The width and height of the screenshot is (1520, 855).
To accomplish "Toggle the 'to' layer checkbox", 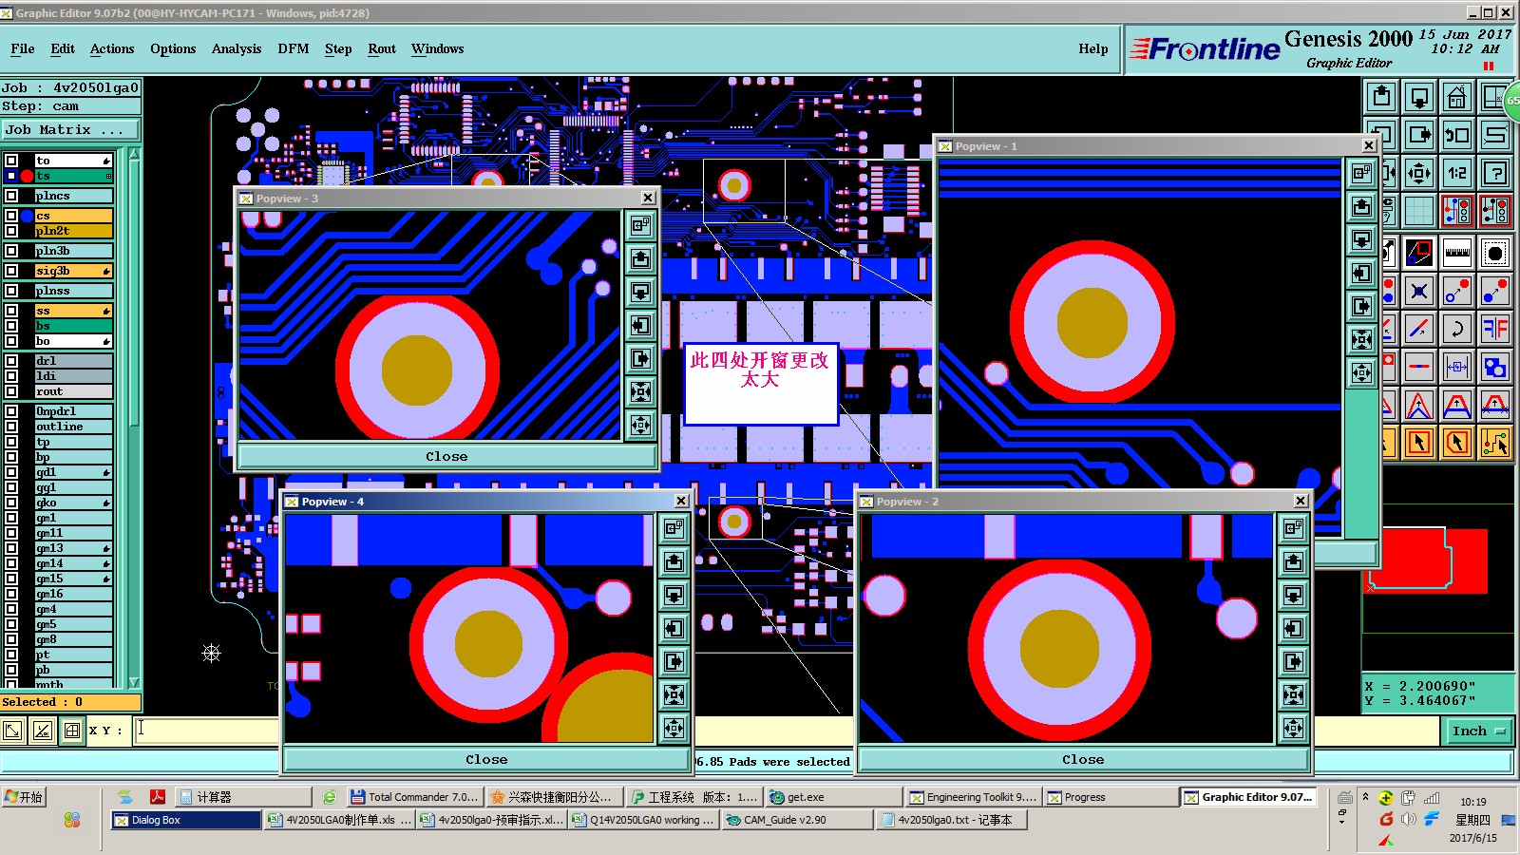I will (11, 161).
